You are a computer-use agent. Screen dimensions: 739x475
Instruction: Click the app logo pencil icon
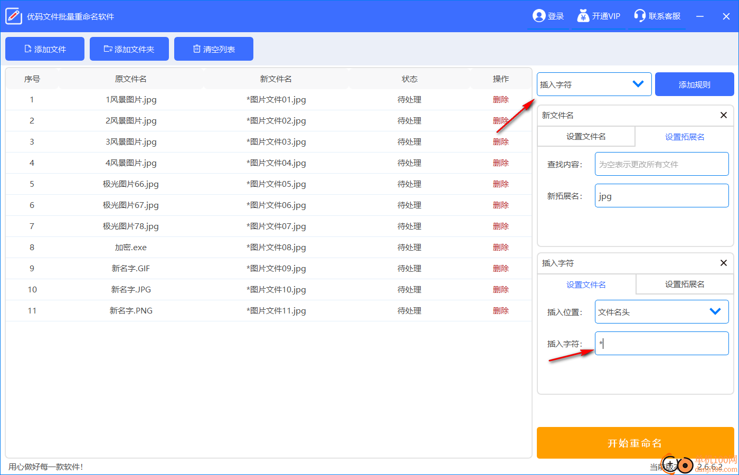coord(14,16)
